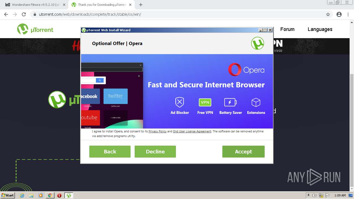The image size is (354, 199).
Task: Click the Chrome taskbar icon
Action: (x=50, y=195)
